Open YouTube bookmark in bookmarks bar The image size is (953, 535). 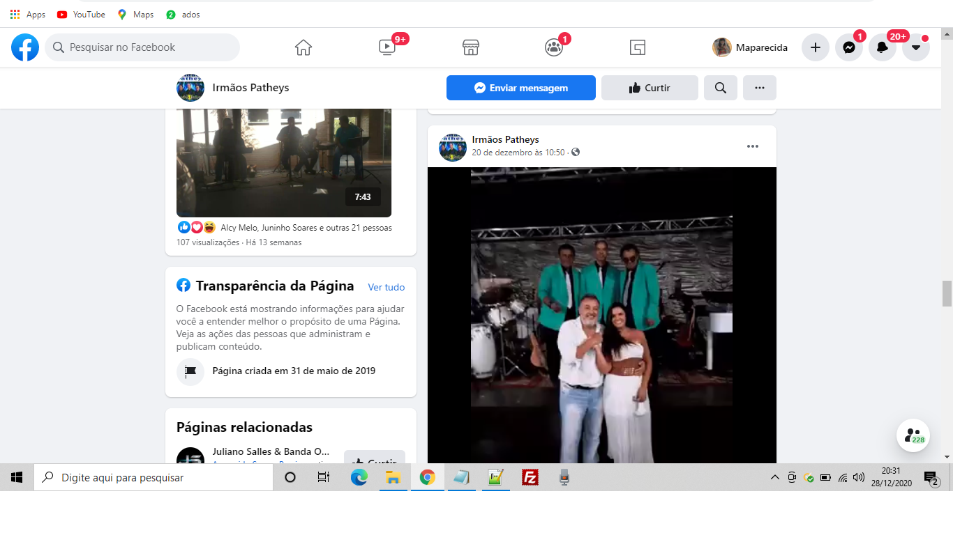(x=82, y=15)
